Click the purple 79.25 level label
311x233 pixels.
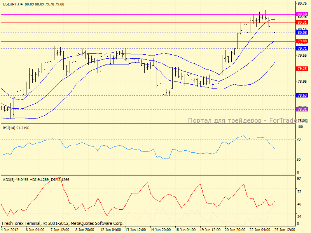click(302, 68)
